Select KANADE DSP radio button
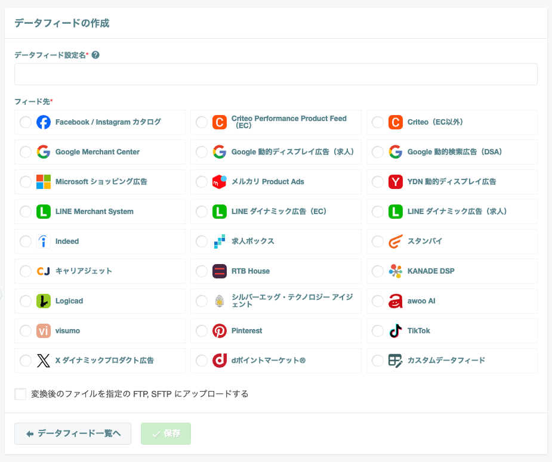 click(x=377, y=271)
